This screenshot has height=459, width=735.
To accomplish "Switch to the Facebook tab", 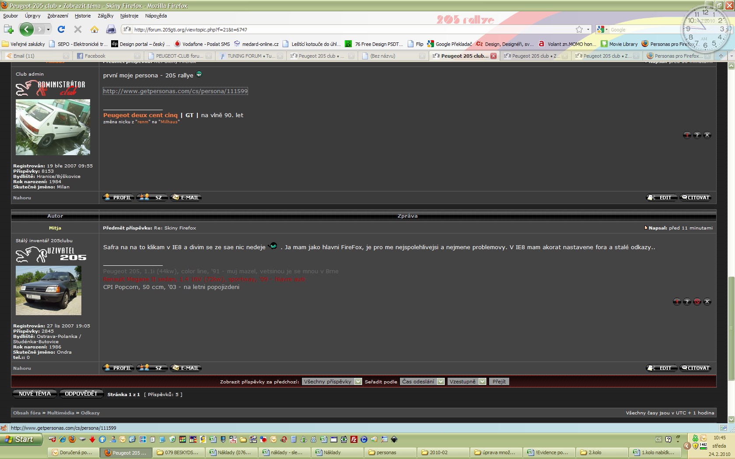I will [x=95, y=56].
